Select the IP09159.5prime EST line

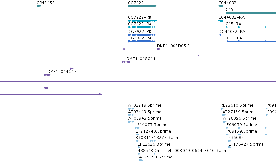[246, 135]
